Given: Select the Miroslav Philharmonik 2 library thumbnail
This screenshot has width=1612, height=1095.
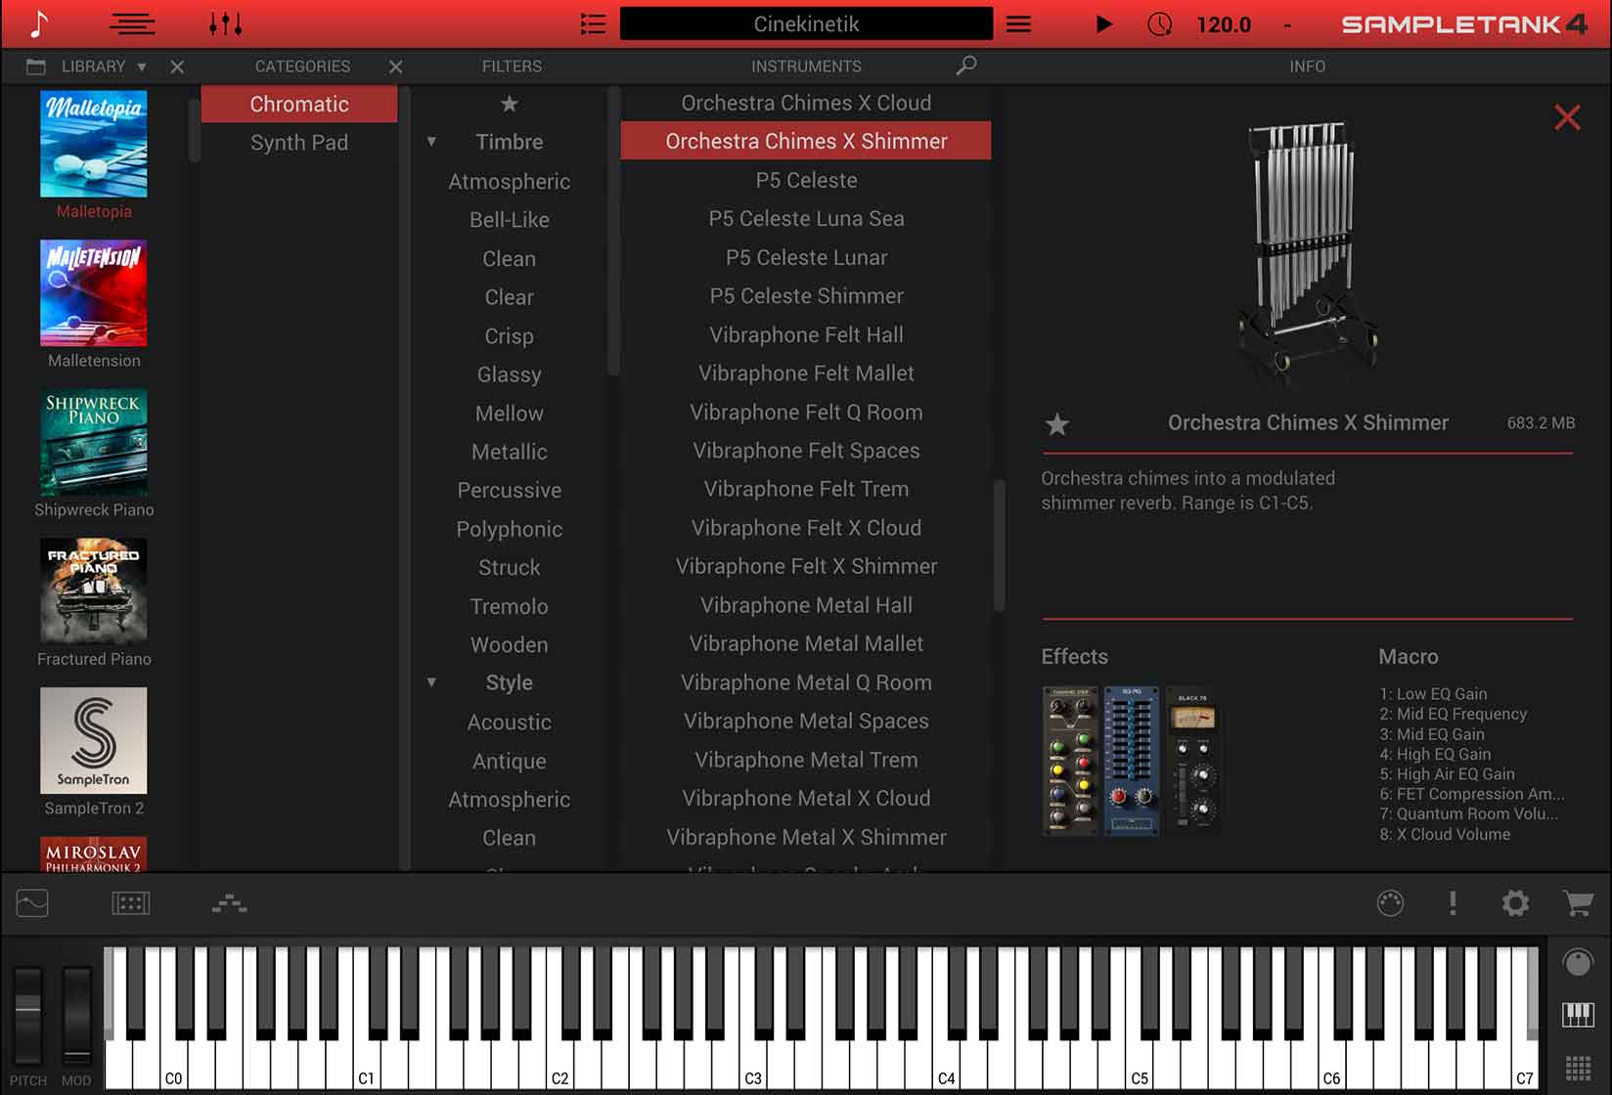Looking at the screenshot, I should [x=94, y=854].
